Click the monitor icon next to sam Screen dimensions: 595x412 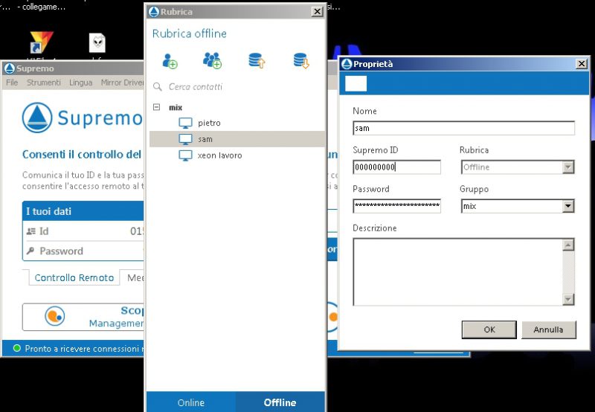(x=185, y=139)
